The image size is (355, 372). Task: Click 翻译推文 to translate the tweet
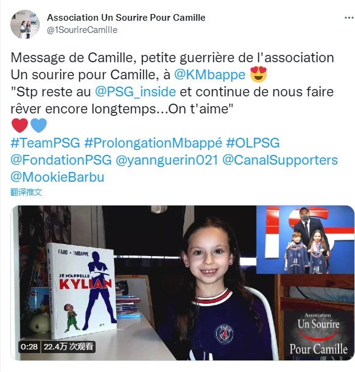pyautogui.click(x=26, y=192)
